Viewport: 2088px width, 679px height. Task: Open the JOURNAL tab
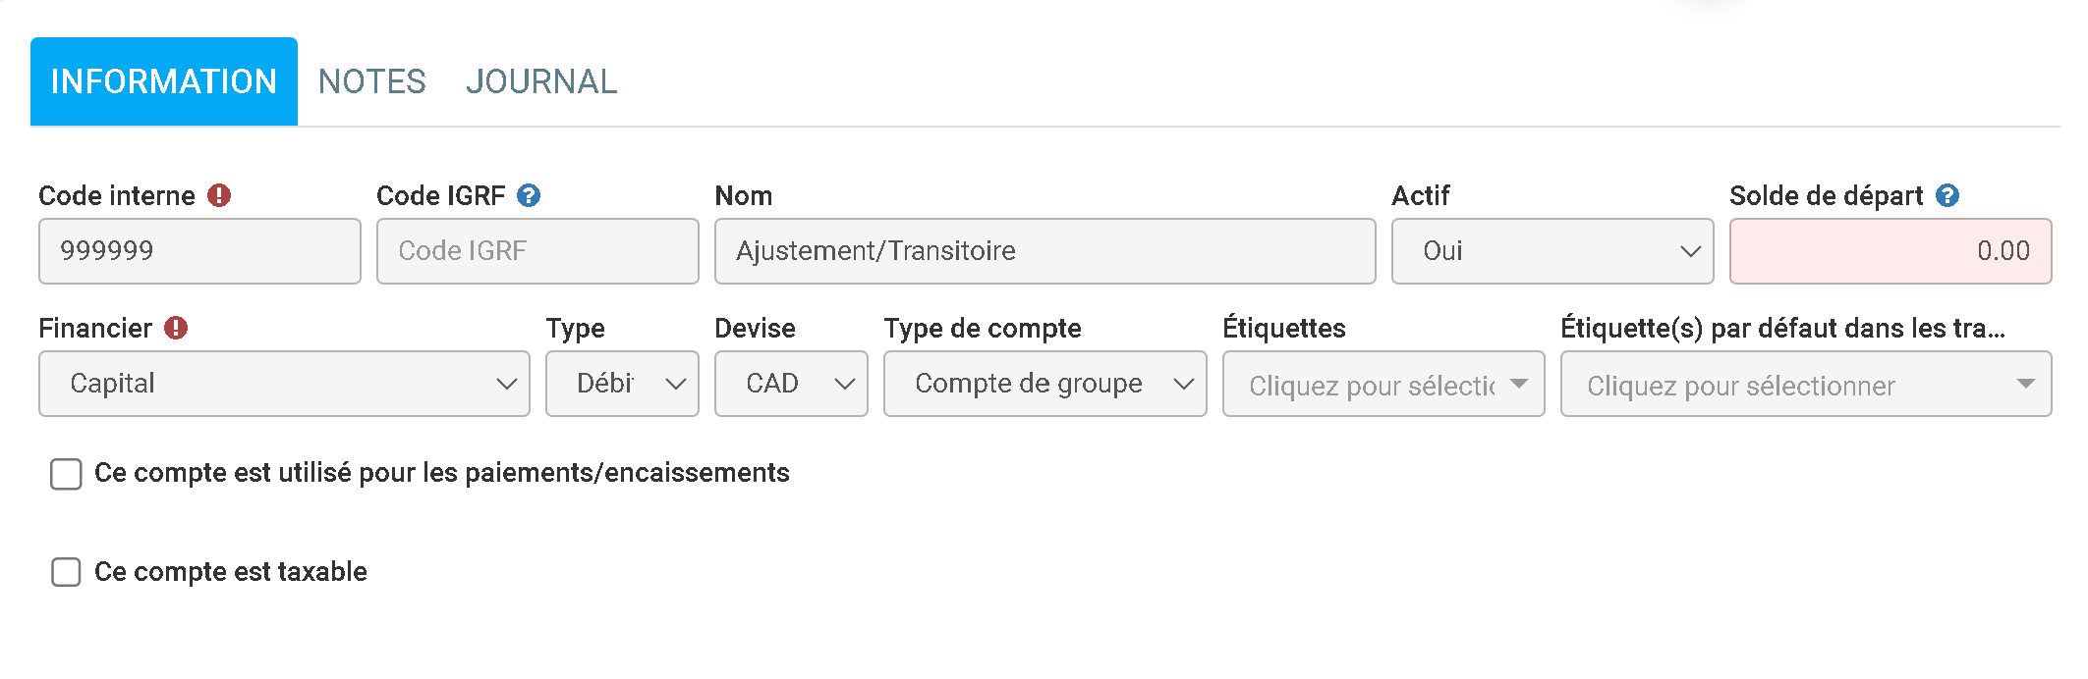tap(541, 81)
